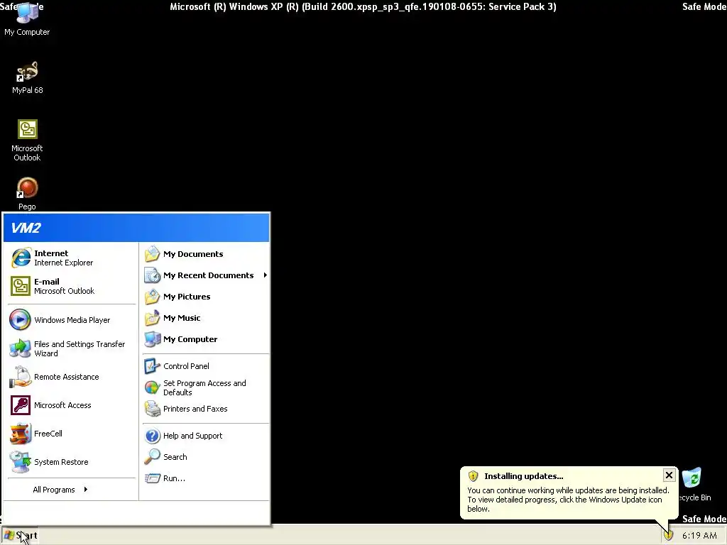Click "Microsoft Access" text in Start menu
This screenshot has width=727, height=545.
tap(62, 405)
